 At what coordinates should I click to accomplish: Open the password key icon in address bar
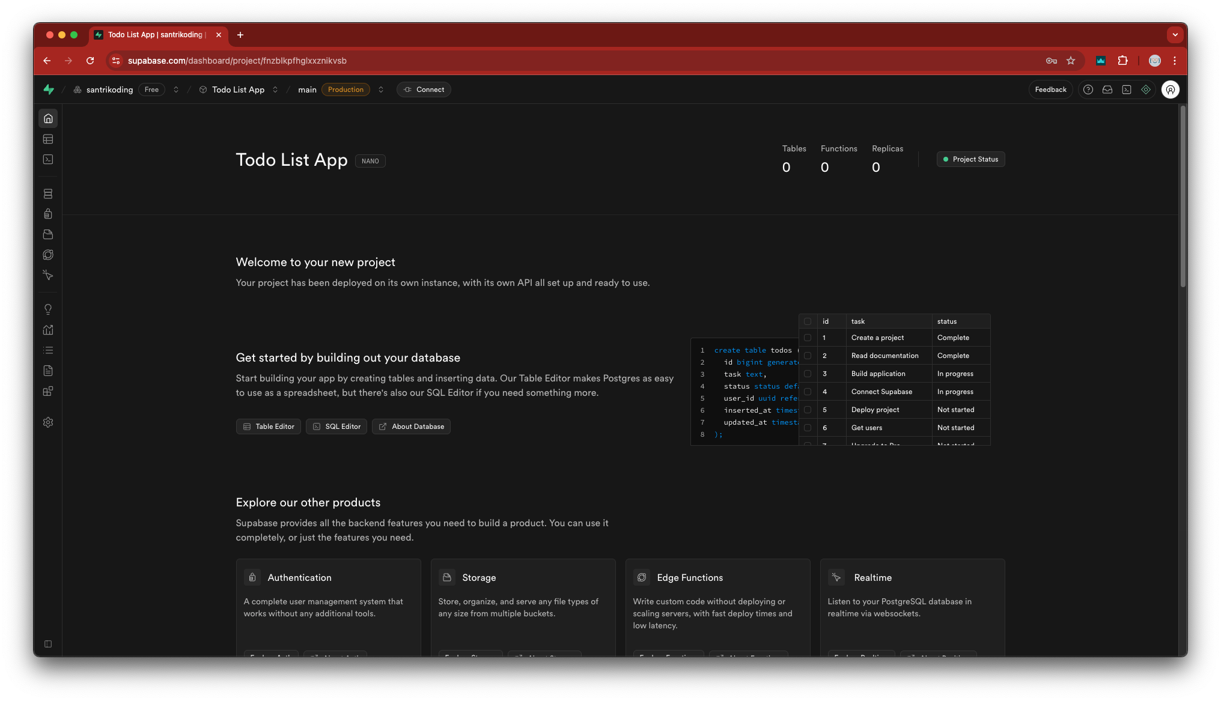pyautogui.click(x=1051, y=61)
